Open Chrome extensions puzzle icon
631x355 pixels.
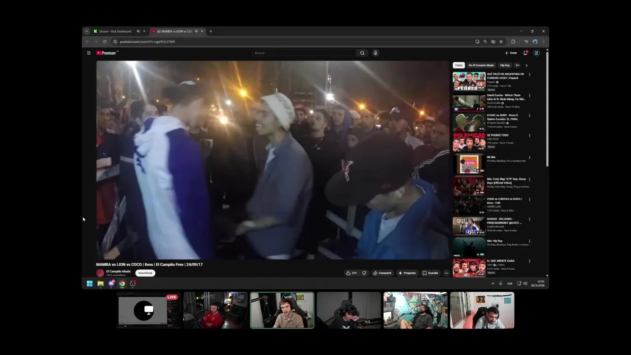(513, 41)
